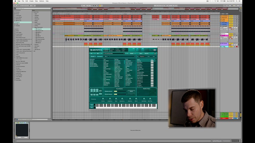Adjust the Random Amount slider
255x143 pixels.
(120, 94)
